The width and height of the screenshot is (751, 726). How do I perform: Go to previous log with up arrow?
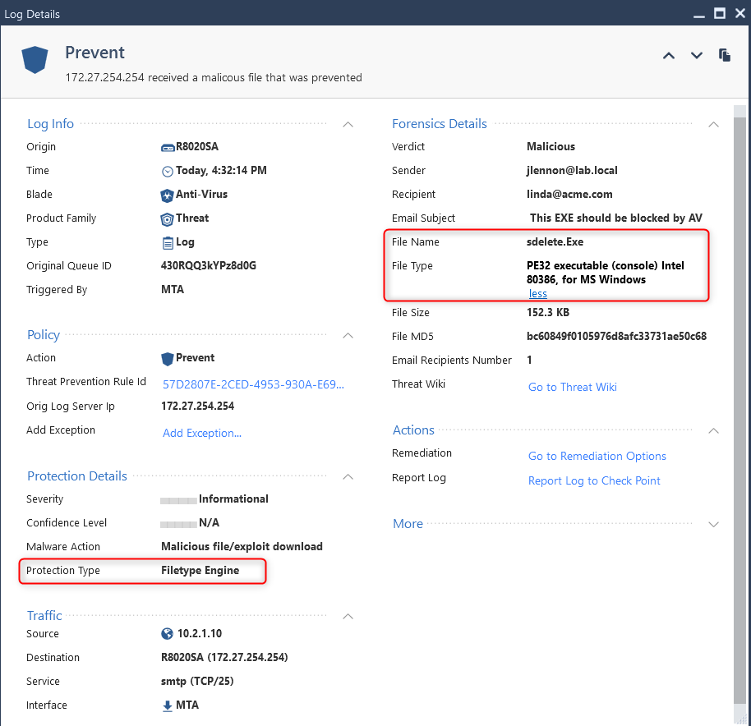pyautogui.click(x=669, y=56)
